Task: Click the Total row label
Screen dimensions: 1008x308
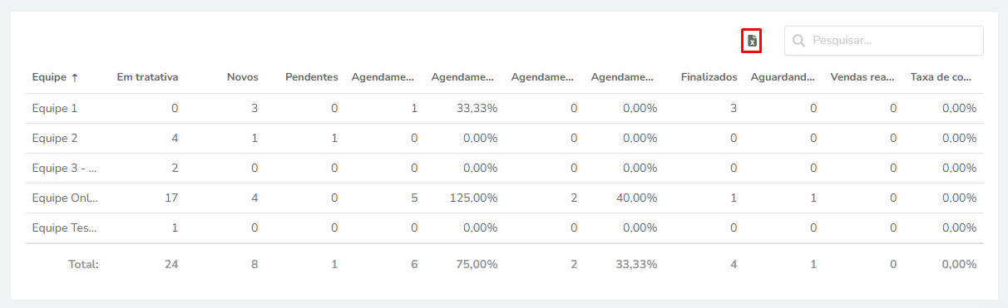Action: tap(83, 264)
